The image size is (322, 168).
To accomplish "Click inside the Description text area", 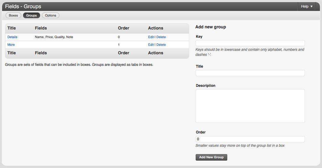I will 250,106.
